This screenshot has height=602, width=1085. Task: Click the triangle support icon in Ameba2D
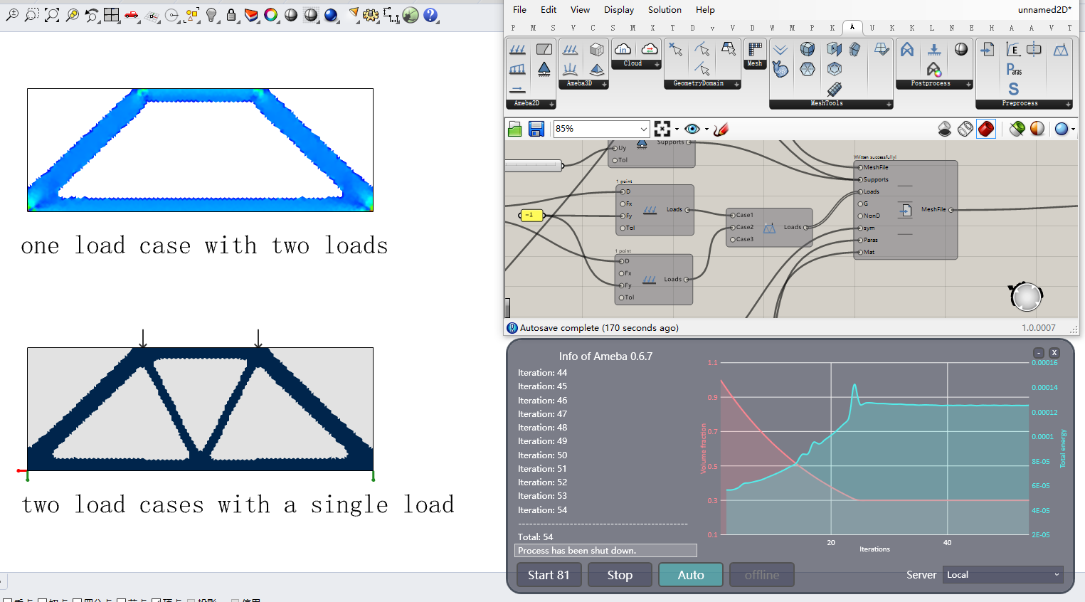(544, 69)
